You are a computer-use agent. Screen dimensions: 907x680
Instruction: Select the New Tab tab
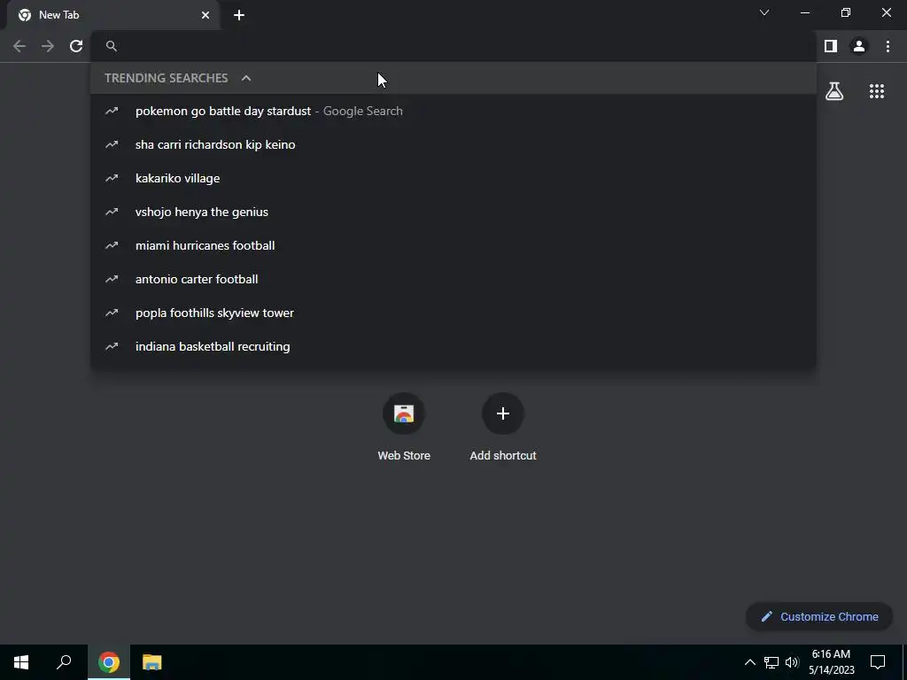112,15
